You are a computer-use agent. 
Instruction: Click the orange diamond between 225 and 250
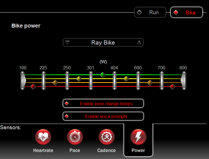55,83
